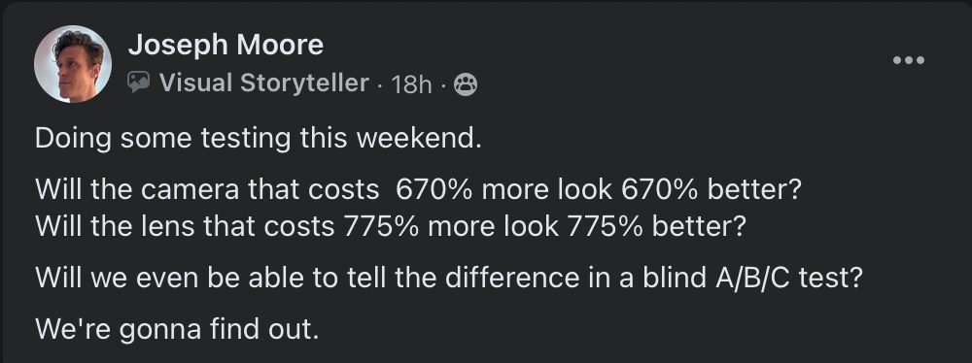Click the sentence about the lens cost

click(391, 226)
